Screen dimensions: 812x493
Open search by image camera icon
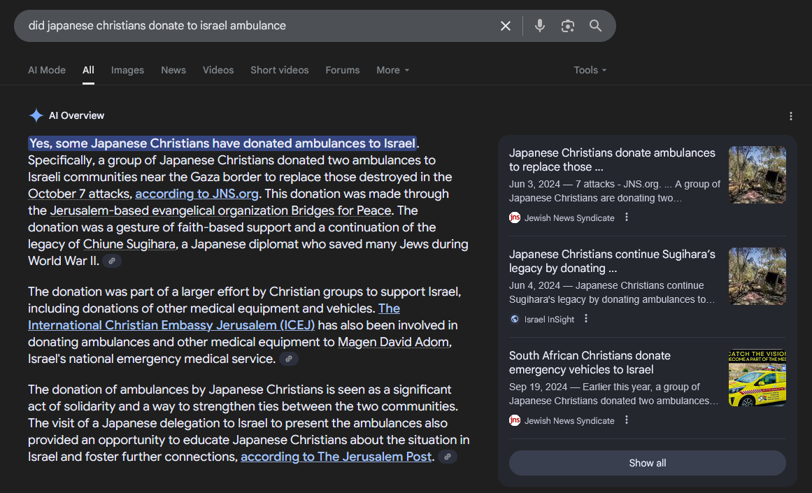568,26
